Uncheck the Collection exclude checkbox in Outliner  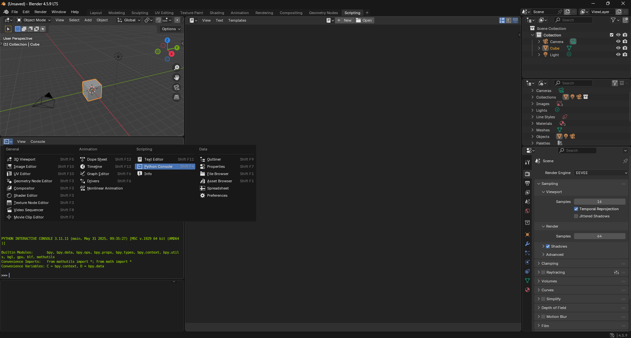(x=612, y=35)
